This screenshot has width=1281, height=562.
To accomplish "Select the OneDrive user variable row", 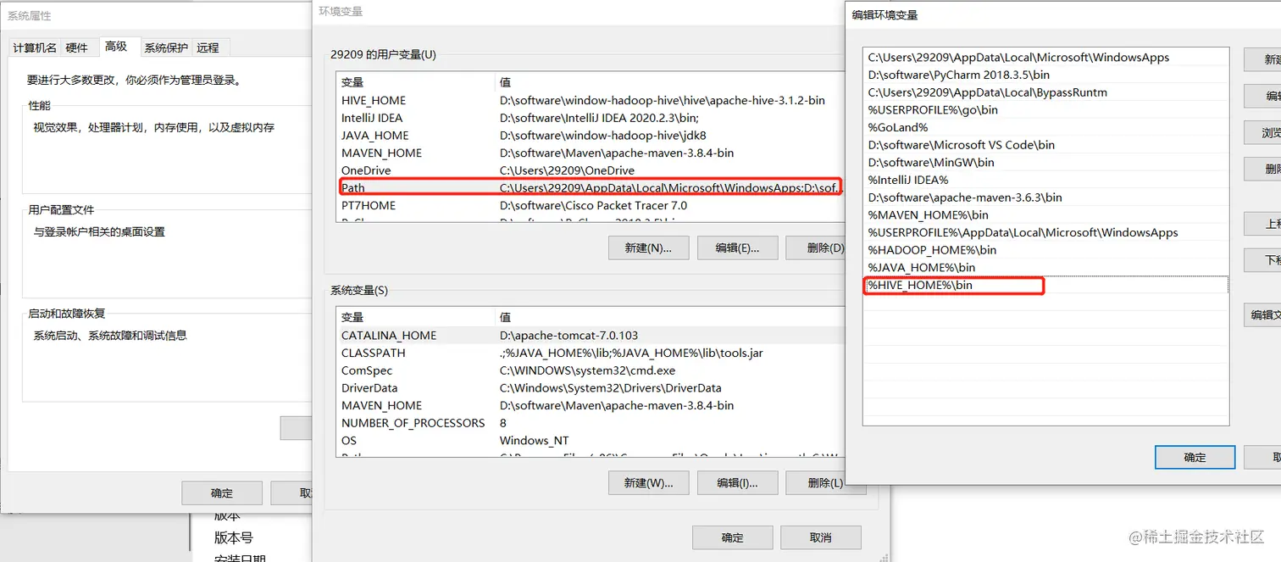I will tap(591, 170).
